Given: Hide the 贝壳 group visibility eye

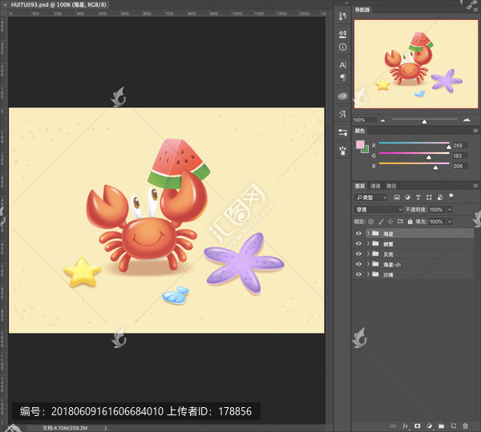Looking at the screenshot, I should (358, 254).
